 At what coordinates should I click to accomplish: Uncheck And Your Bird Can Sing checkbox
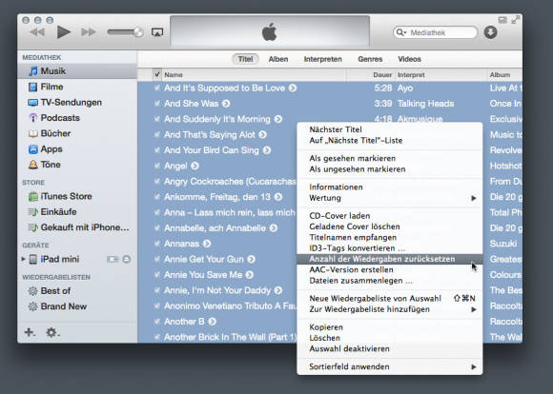[157, 150]
